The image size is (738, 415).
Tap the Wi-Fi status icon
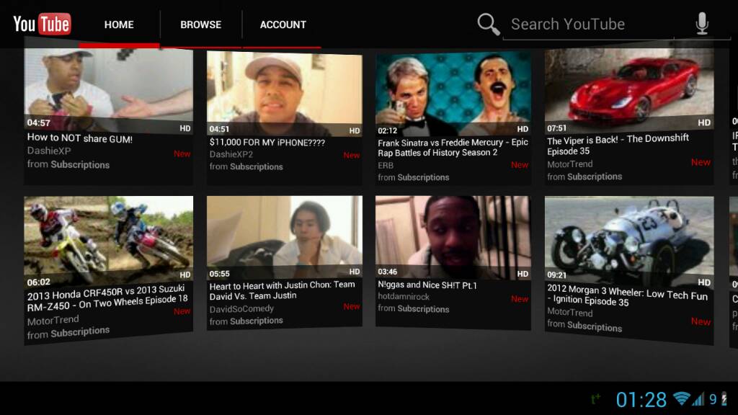point(680,398)
